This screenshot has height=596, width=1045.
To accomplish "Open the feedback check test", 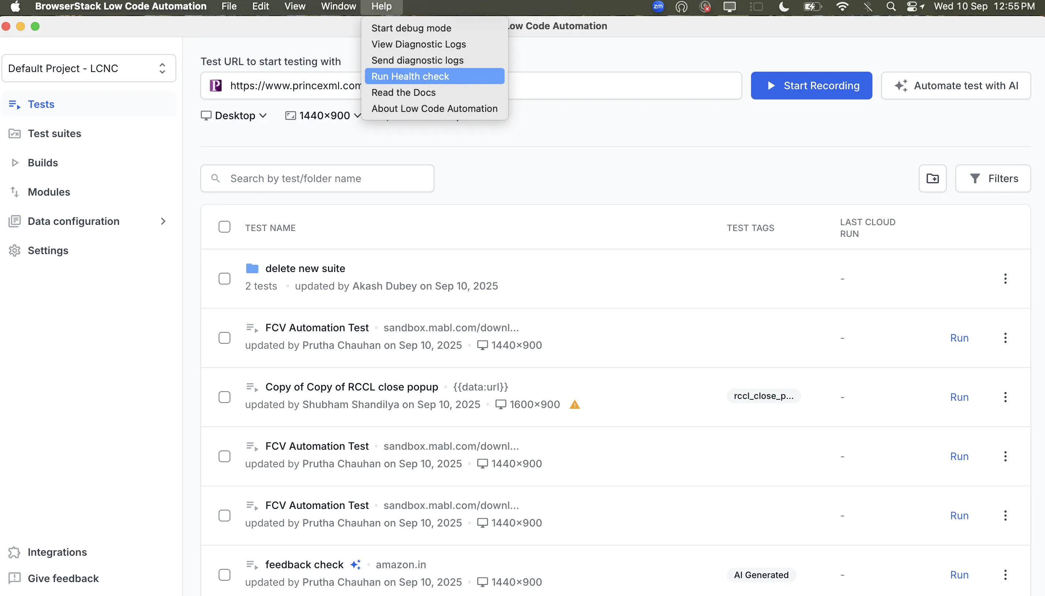I will [x=304, y=565].
